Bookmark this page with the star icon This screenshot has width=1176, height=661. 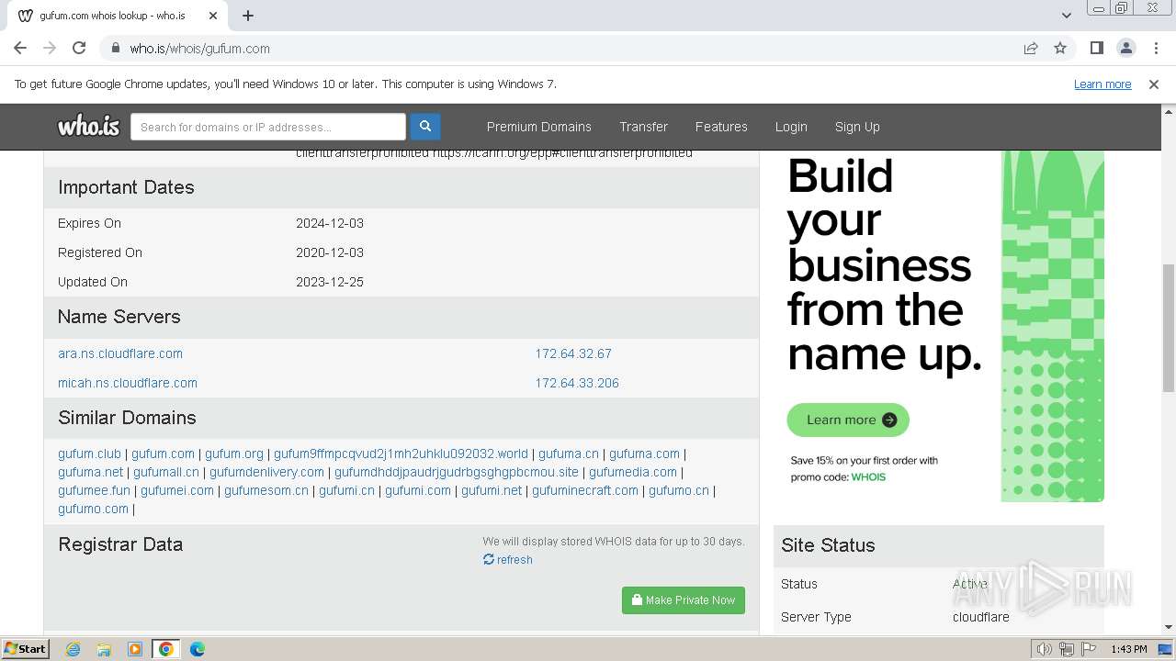(1060, 49)
